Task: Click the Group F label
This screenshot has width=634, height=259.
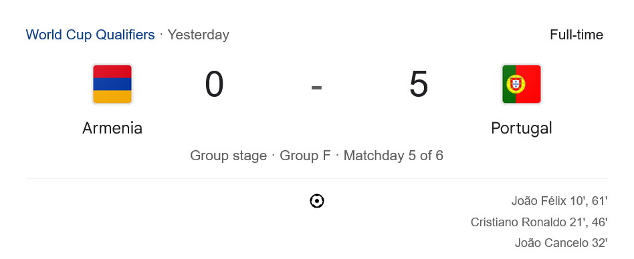Action: click(x=305, y=156)
